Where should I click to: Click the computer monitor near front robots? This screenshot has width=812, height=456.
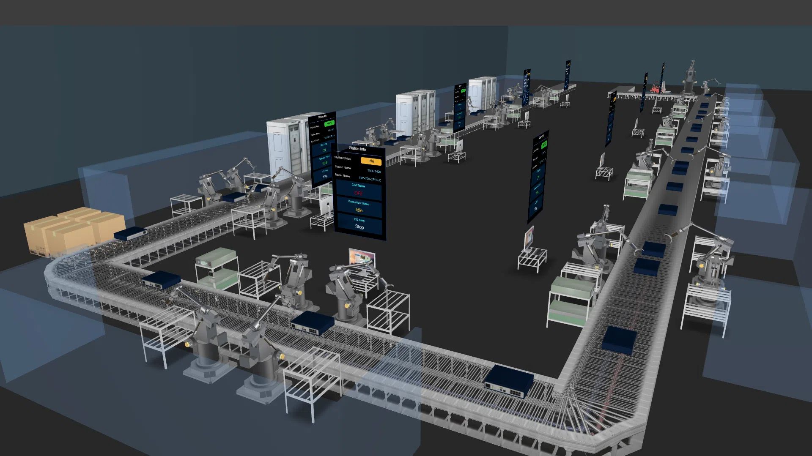coord(362,259)
